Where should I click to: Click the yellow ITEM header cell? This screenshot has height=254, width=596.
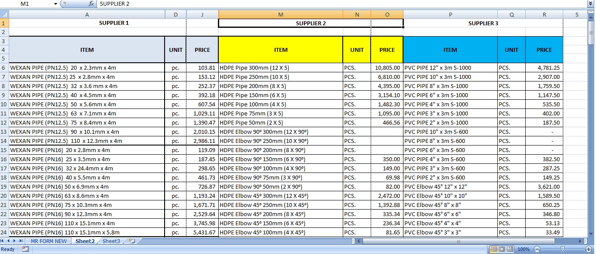point(280,50)
